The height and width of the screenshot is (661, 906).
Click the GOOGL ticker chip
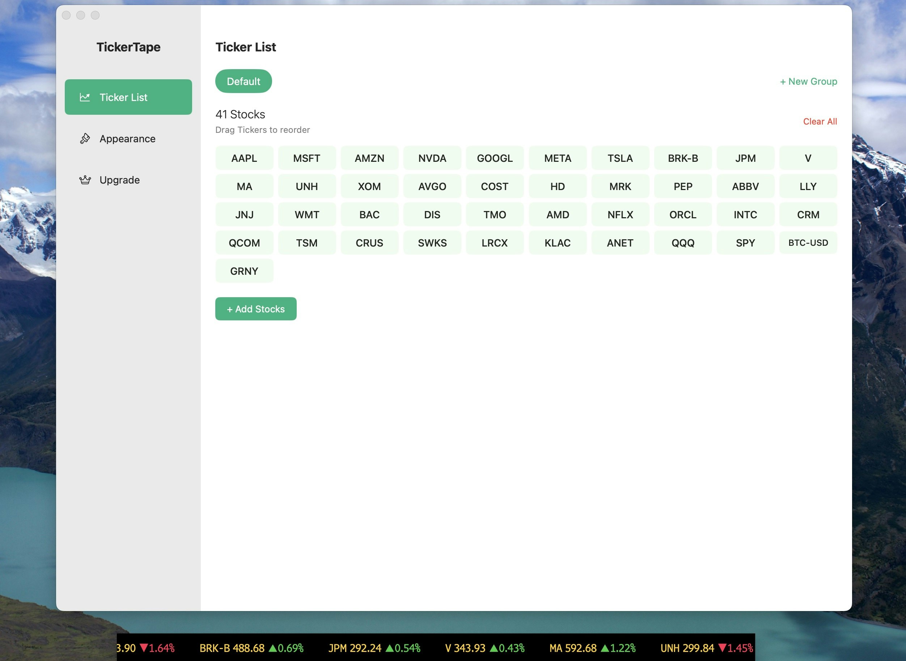pos(495,158)
